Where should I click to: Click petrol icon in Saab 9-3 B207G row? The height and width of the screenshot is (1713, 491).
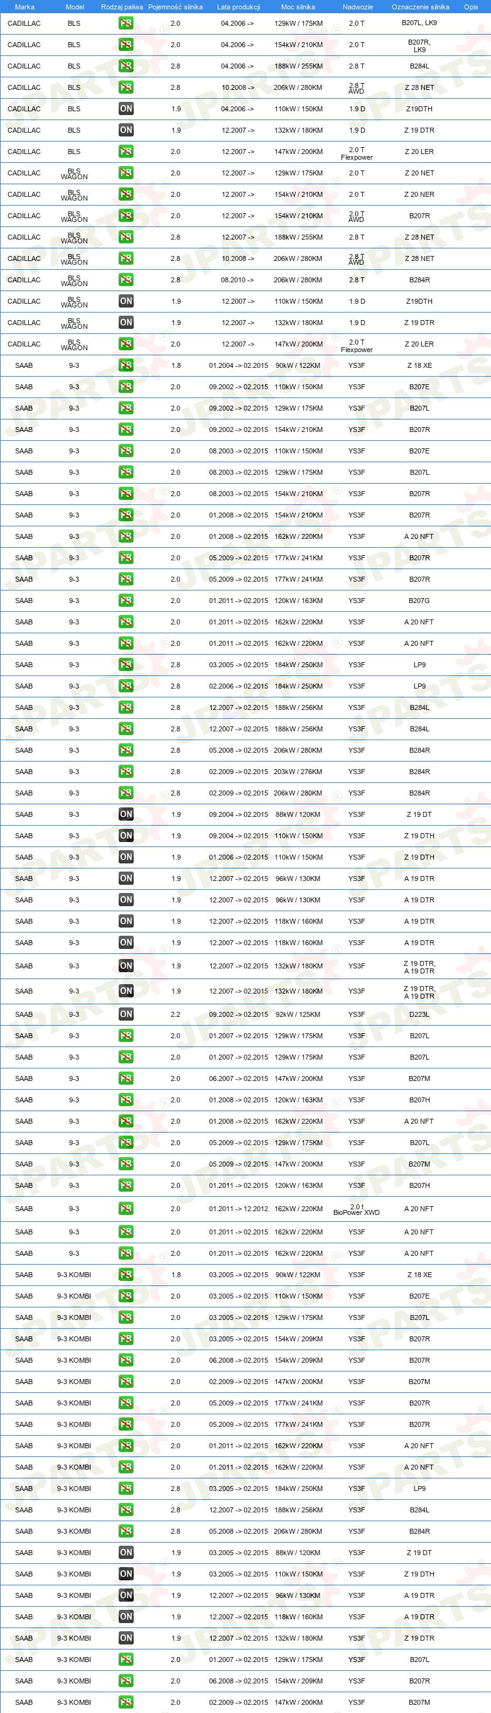[x=126, y=601]
